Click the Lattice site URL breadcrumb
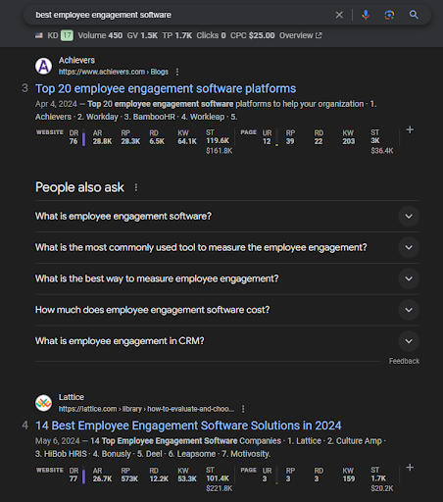 pos(146,409)
